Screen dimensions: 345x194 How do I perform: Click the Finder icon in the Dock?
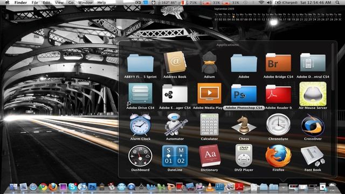point(13,187)
